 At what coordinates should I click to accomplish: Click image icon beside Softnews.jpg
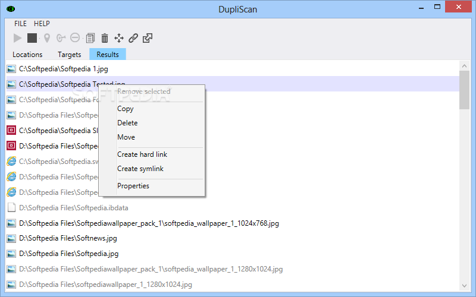(11, 239)
